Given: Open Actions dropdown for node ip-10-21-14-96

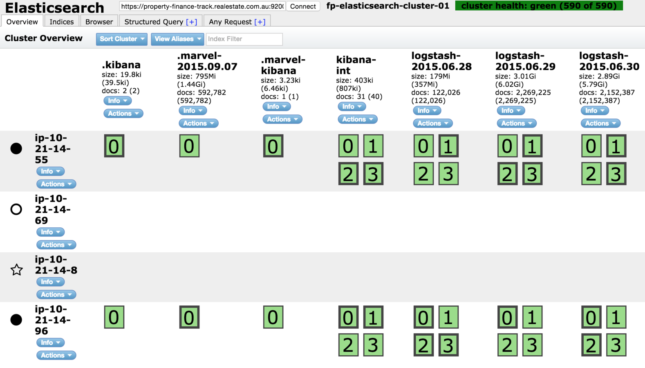Looking at the screenshot, I should pos(56,355).
